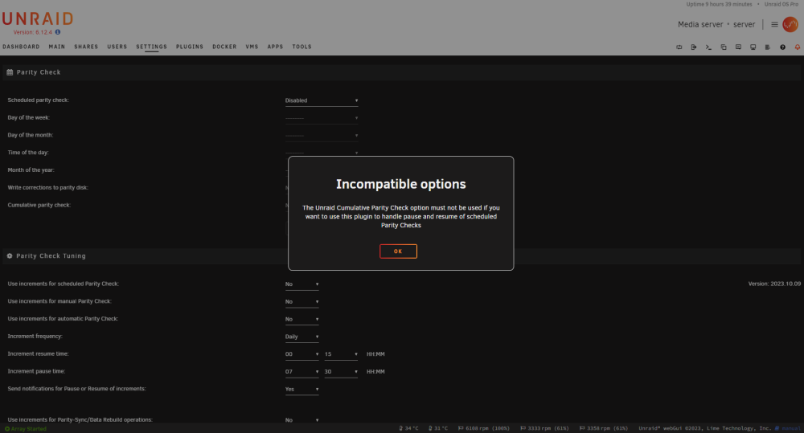Open the Day of the month dropdown
Screen dimensions: 804x433
(x=322, y=135)
